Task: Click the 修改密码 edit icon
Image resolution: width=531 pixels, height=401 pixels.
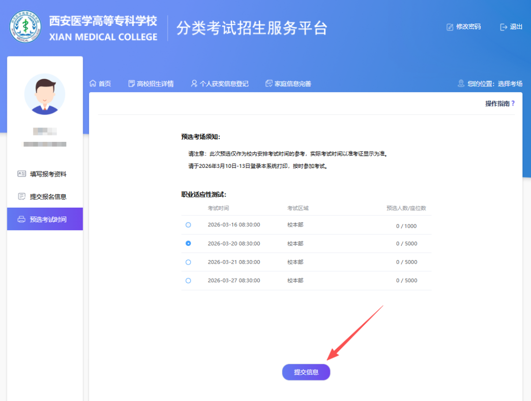Action: pos(450,27)
